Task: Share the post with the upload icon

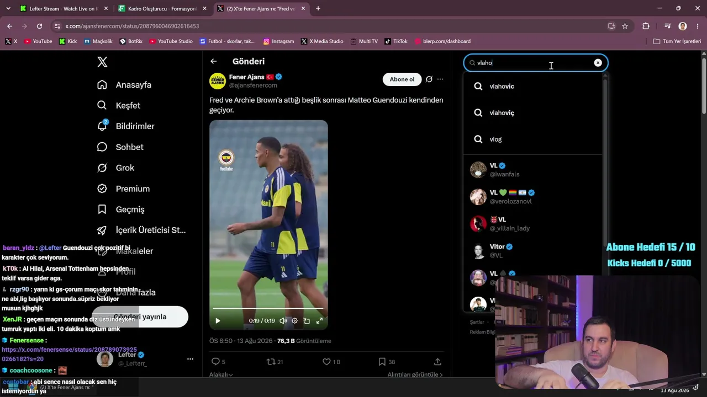Action: [x=437, y=362]
